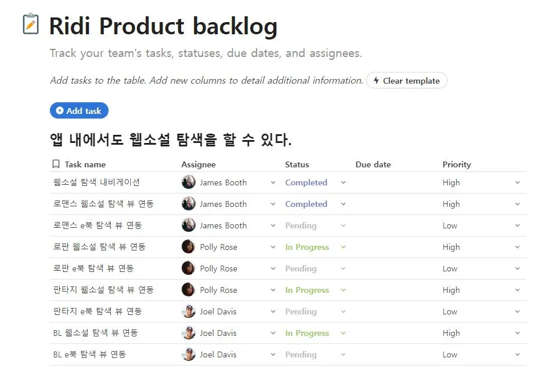Click the Track your team's tasks subtitle text

pyautogui.click(x=206, y=53)
